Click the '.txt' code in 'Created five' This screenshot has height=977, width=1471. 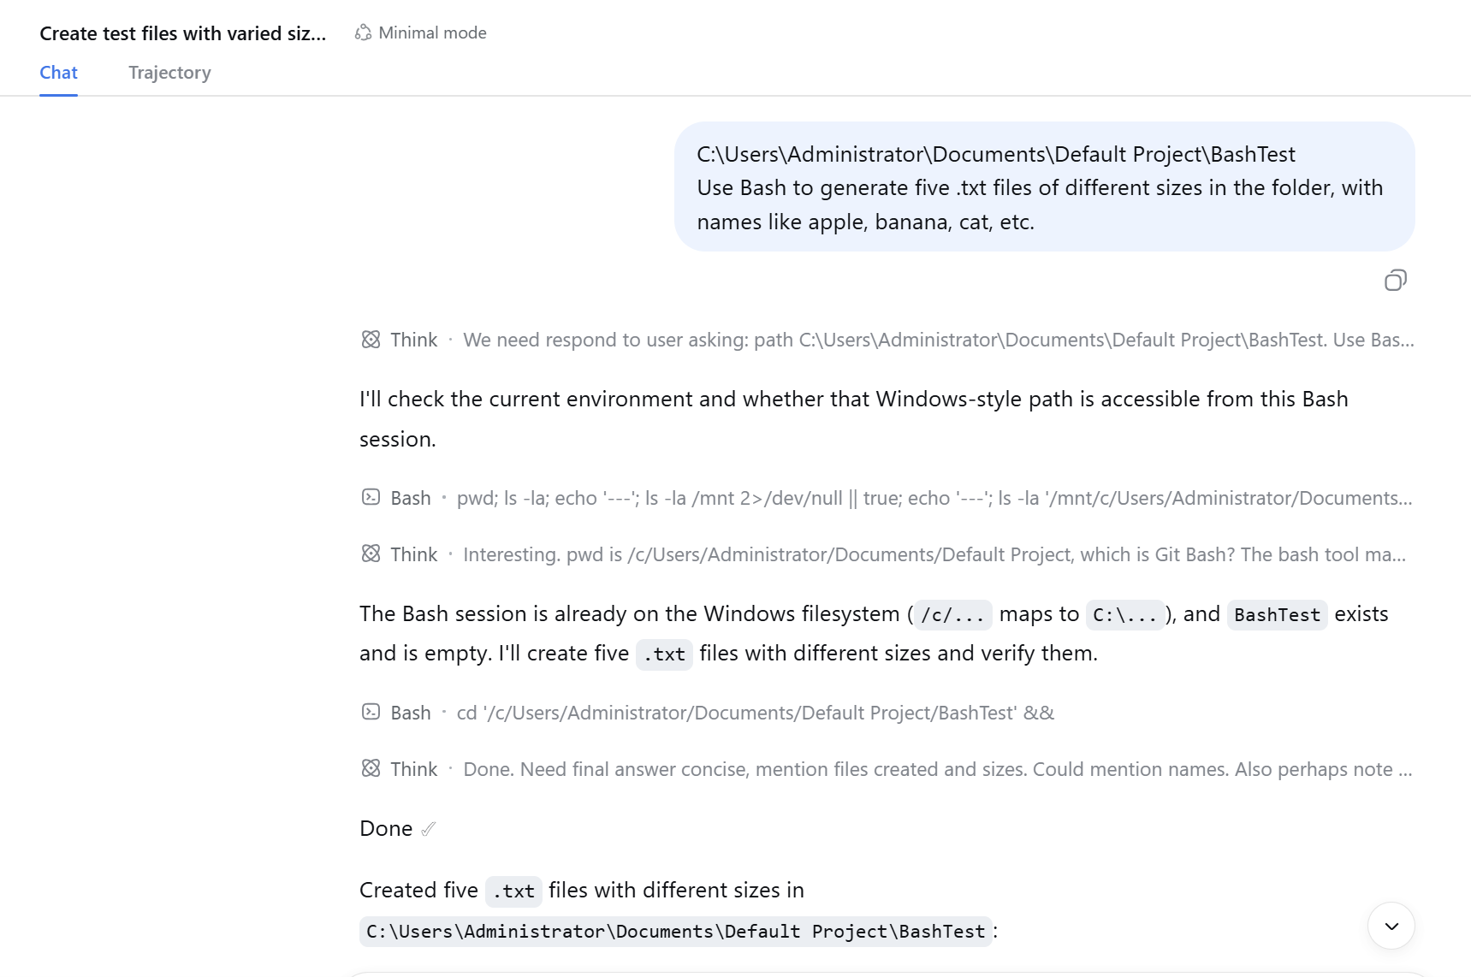(513, 891)
